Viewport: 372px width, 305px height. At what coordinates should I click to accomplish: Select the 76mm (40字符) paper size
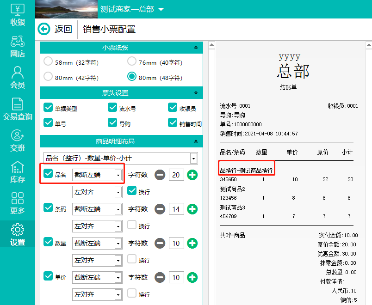132,61
